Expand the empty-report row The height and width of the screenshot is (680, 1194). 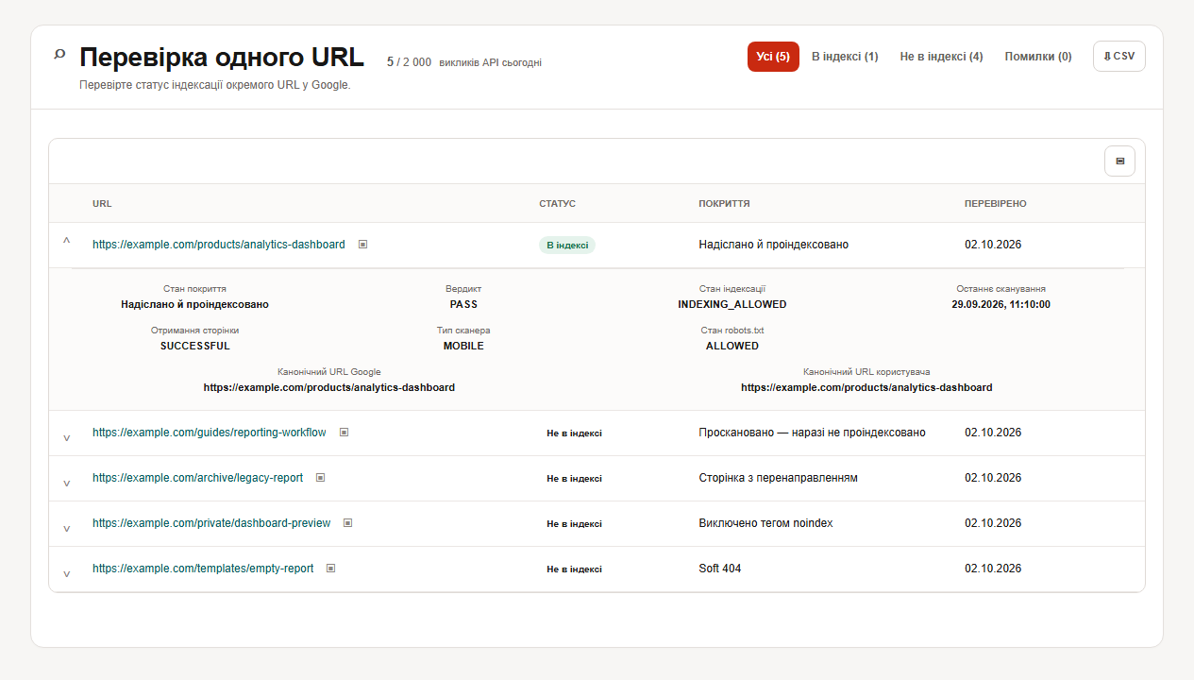point(66,574)
